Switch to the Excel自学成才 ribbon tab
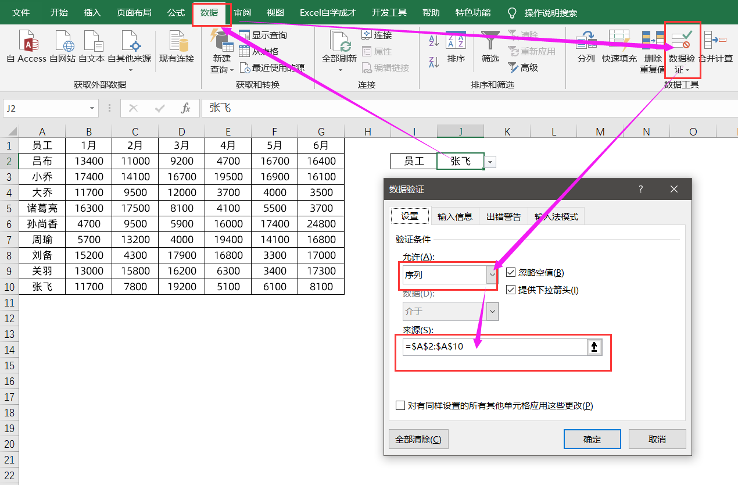 coord(328,13)
